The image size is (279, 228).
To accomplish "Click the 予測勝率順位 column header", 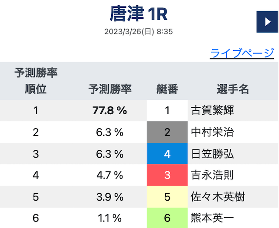I will [x=36, y=81].
